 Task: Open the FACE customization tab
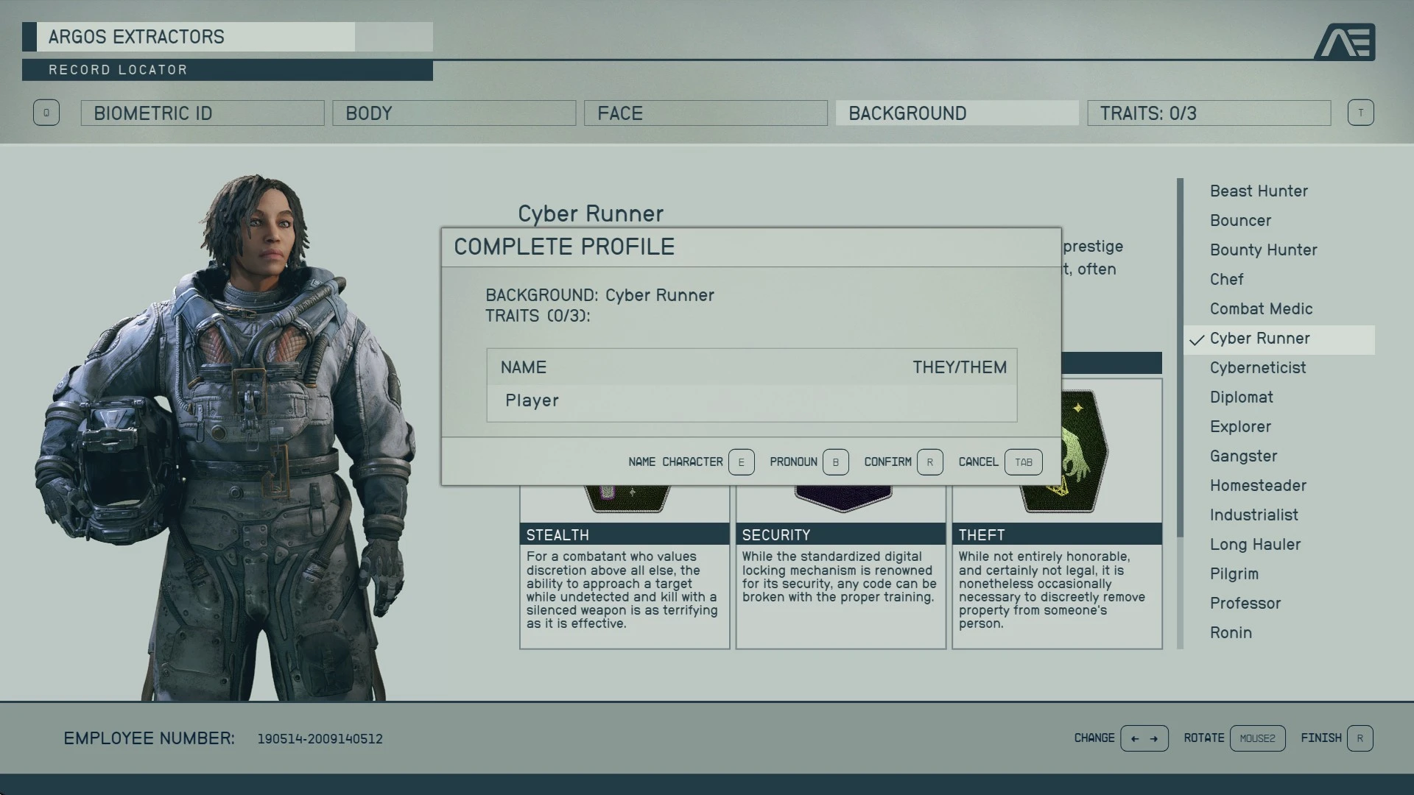tap(706, 113)
